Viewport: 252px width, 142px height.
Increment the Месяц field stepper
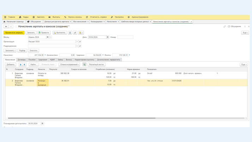[x=50, y=36]
